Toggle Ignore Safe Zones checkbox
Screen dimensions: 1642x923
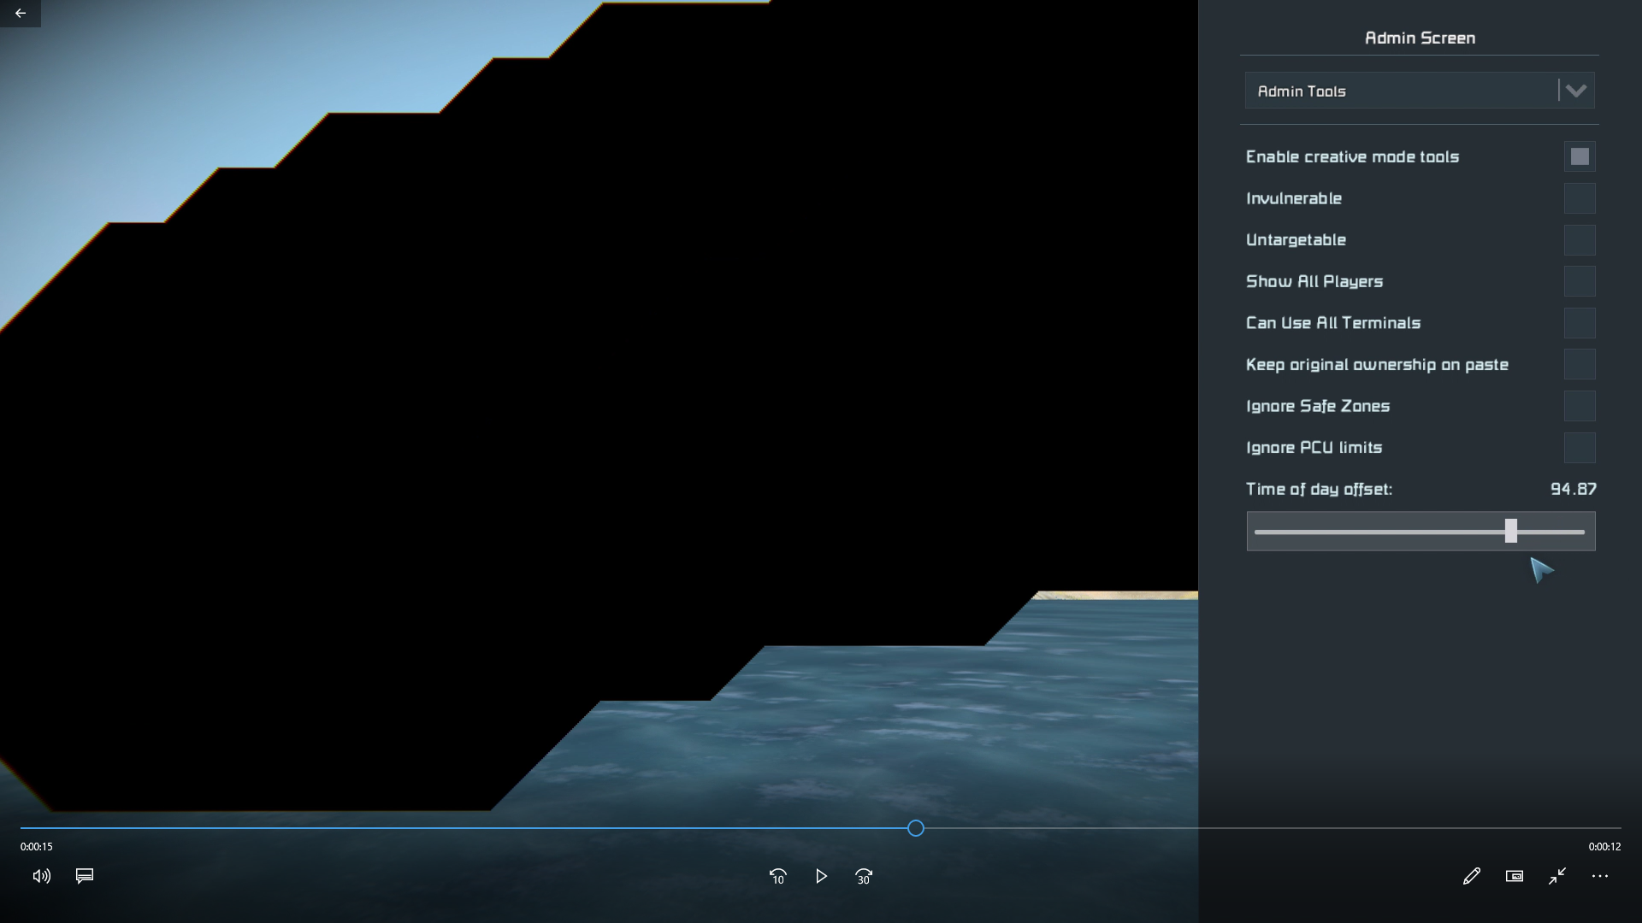(1580, 406)
